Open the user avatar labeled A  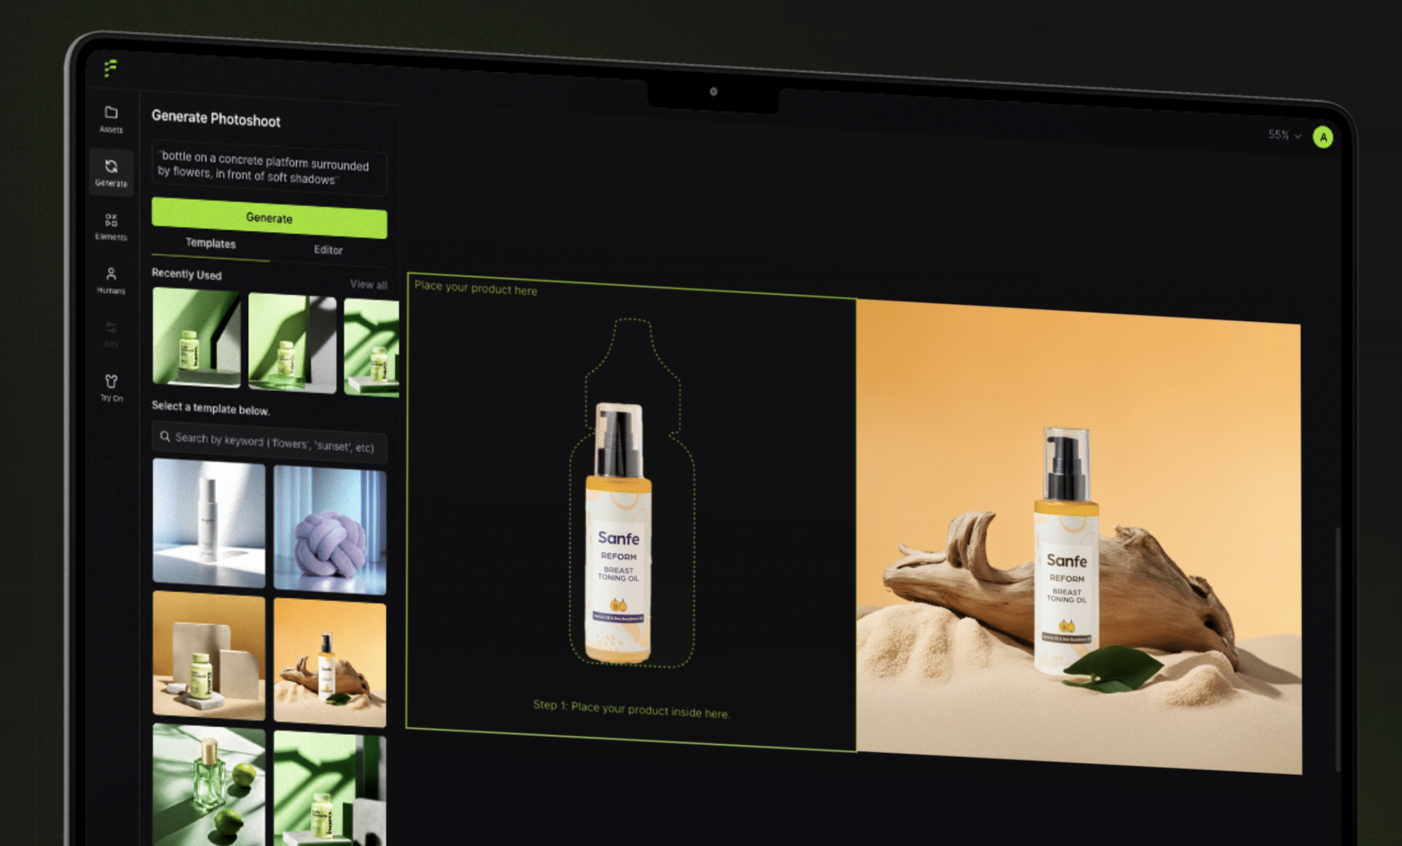(x=1323, y=137)
